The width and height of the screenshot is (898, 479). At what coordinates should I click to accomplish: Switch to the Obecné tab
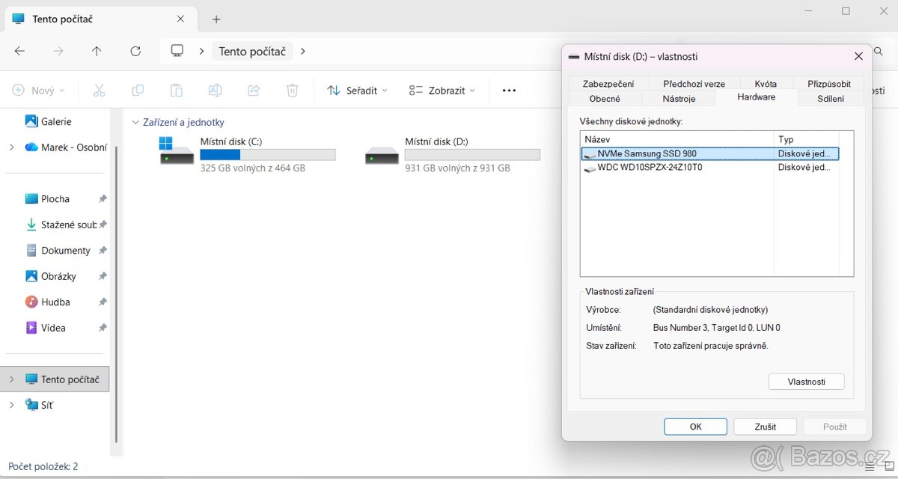coord(605,99)
